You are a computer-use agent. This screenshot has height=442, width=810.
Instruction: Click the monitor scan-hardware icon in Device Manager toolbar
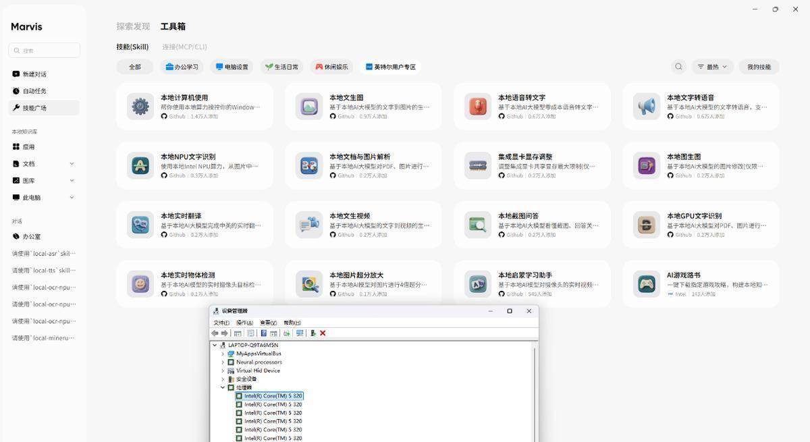(300, 333)
